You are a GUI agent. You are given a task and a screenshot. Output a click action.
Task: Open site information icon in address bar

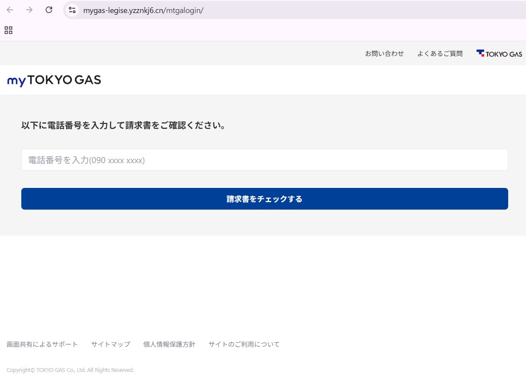72,10
